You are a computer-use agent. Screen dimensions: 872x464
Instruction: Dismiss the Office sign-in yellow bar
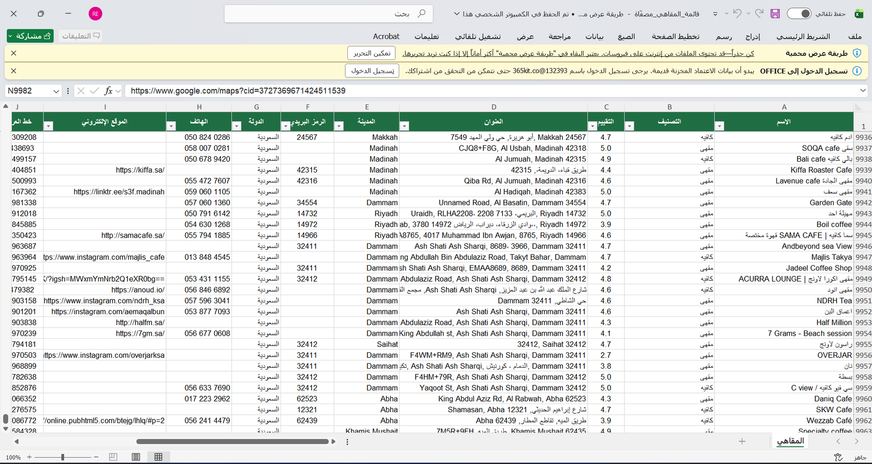[14, 71]
